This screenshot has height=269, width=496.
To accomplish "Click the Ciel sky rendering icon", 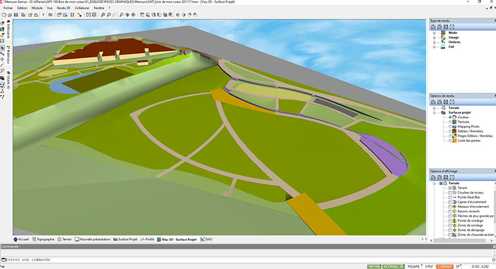I will (x=442, y=47).
